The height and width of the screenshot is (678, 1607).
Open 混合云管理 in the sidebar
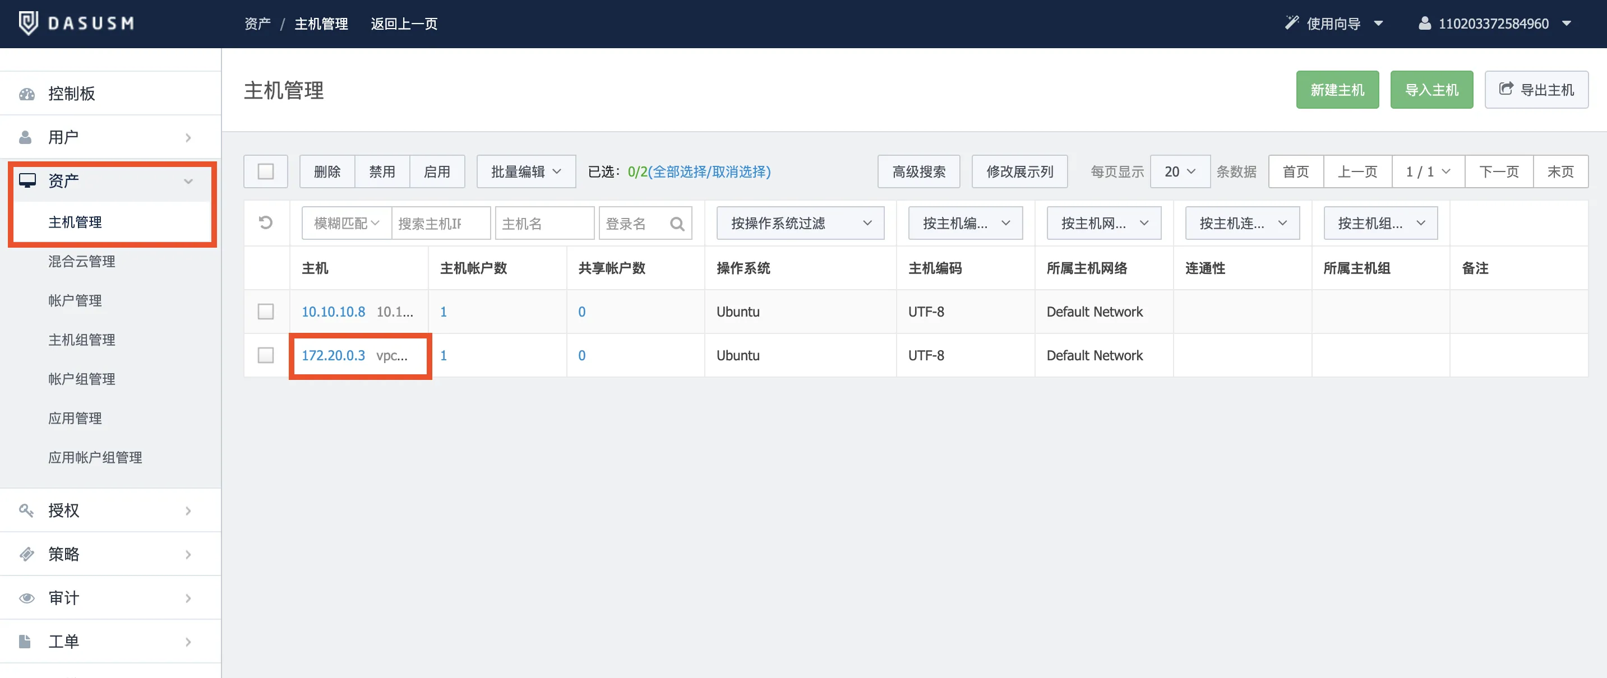[82, 261]
